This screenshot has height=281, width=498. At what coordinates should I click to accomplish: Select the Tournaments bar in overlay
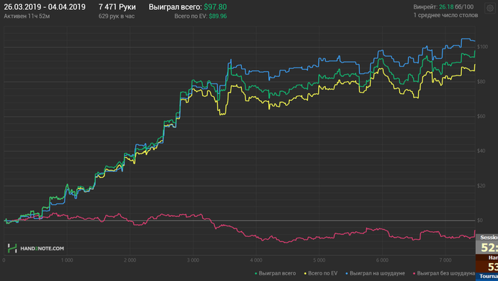(487, 277)
